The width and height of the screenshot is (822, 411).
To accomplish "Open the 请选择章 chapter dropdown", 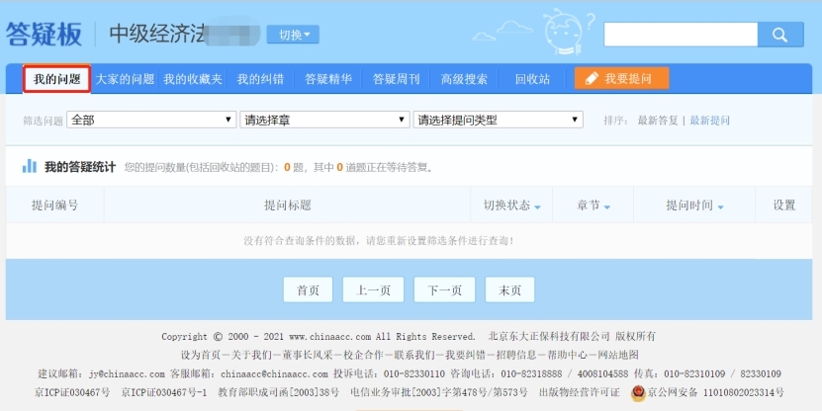I will [323, 120].
